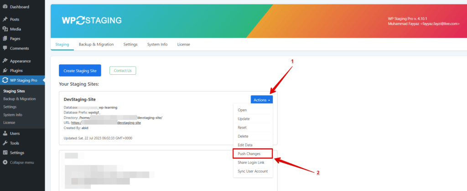
Task: Click the Settings sliders icon in sidebar
Action: (5, 153)
